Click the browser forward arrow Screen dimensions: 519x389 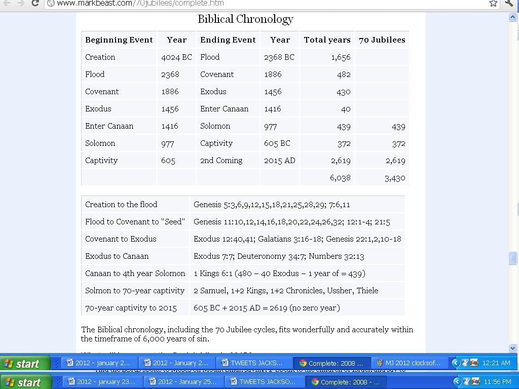20,4
